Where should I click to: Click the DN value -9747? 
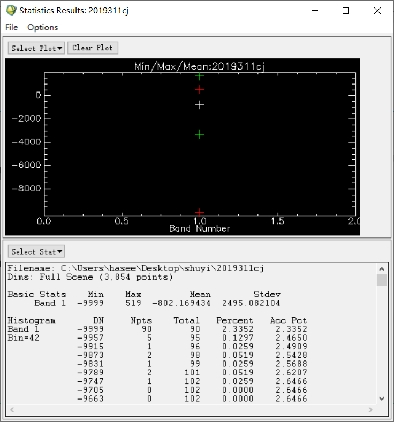coord(90,381)
